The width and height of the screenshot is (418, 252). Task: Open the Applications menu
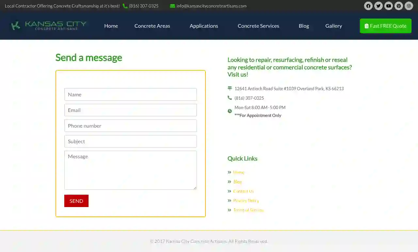(204, 26)
